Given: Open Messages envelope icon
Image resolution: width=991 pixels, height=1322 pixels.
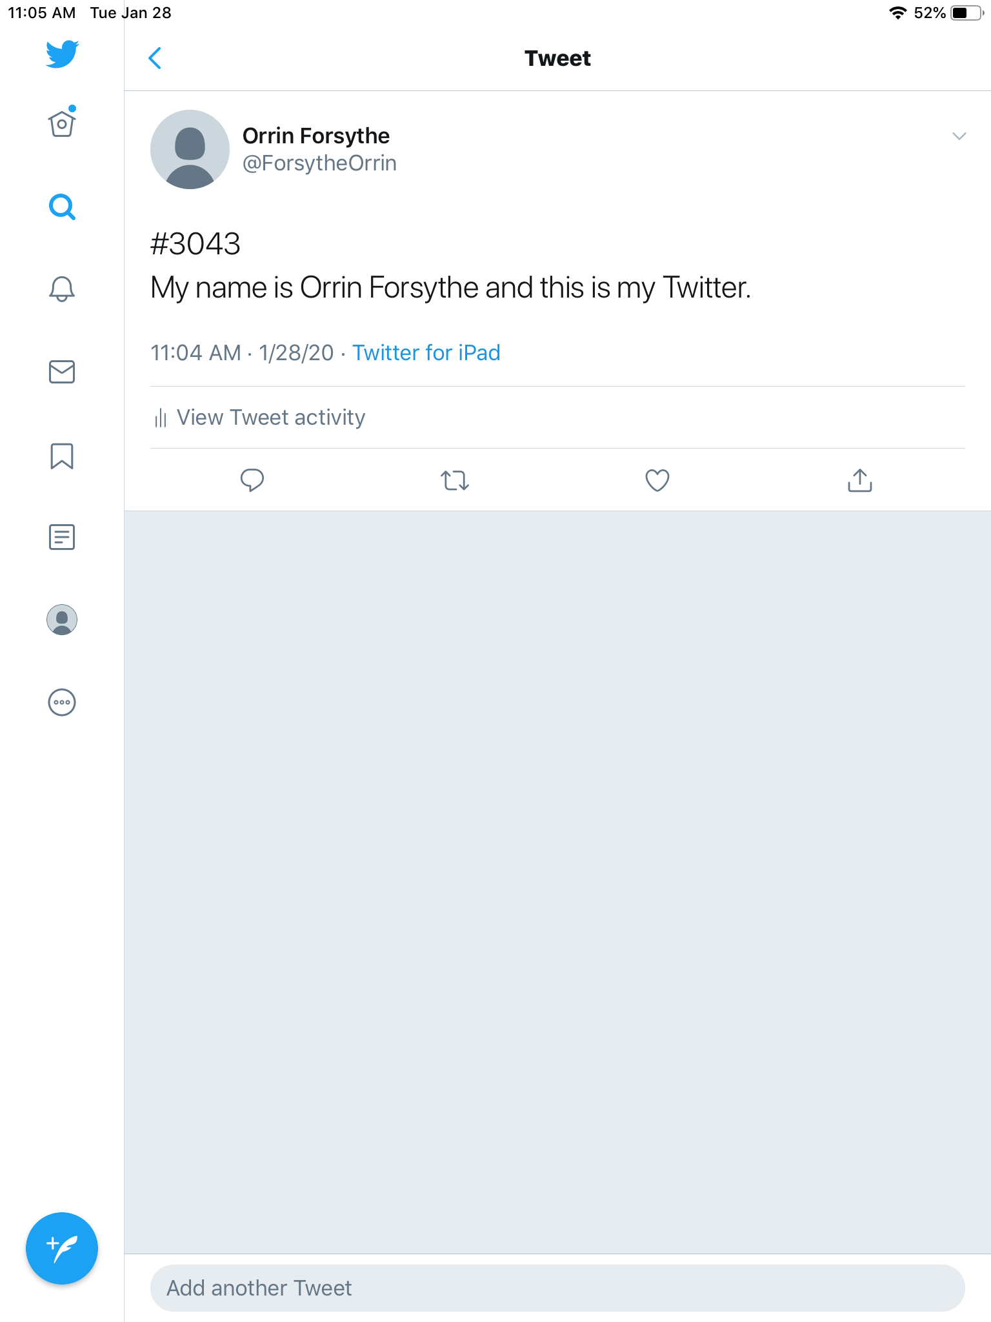Looking at the screenshot, I should click(x=62, y=372).
